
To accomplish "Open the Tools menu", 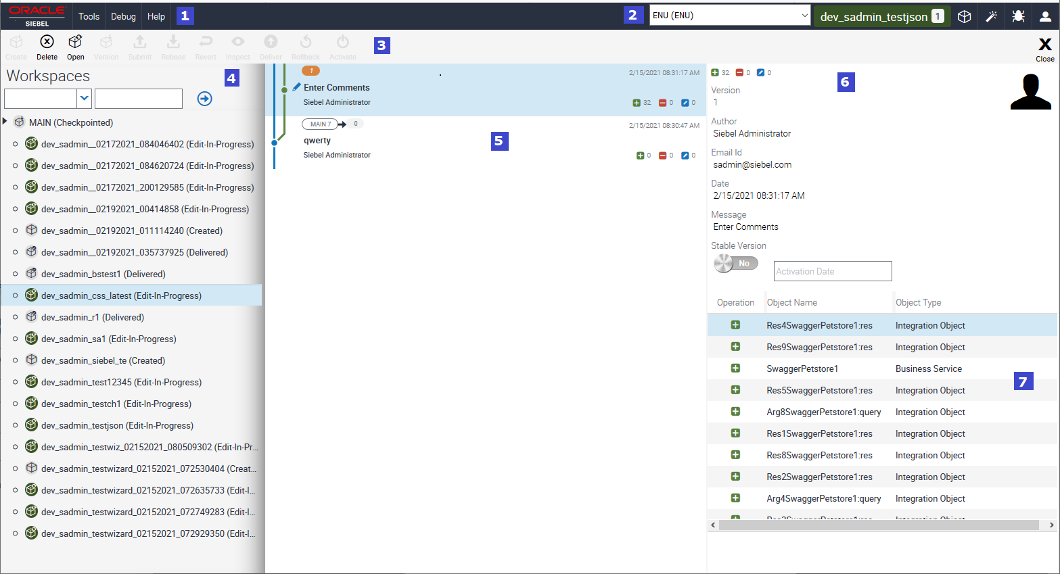I will tap(89, 16).
